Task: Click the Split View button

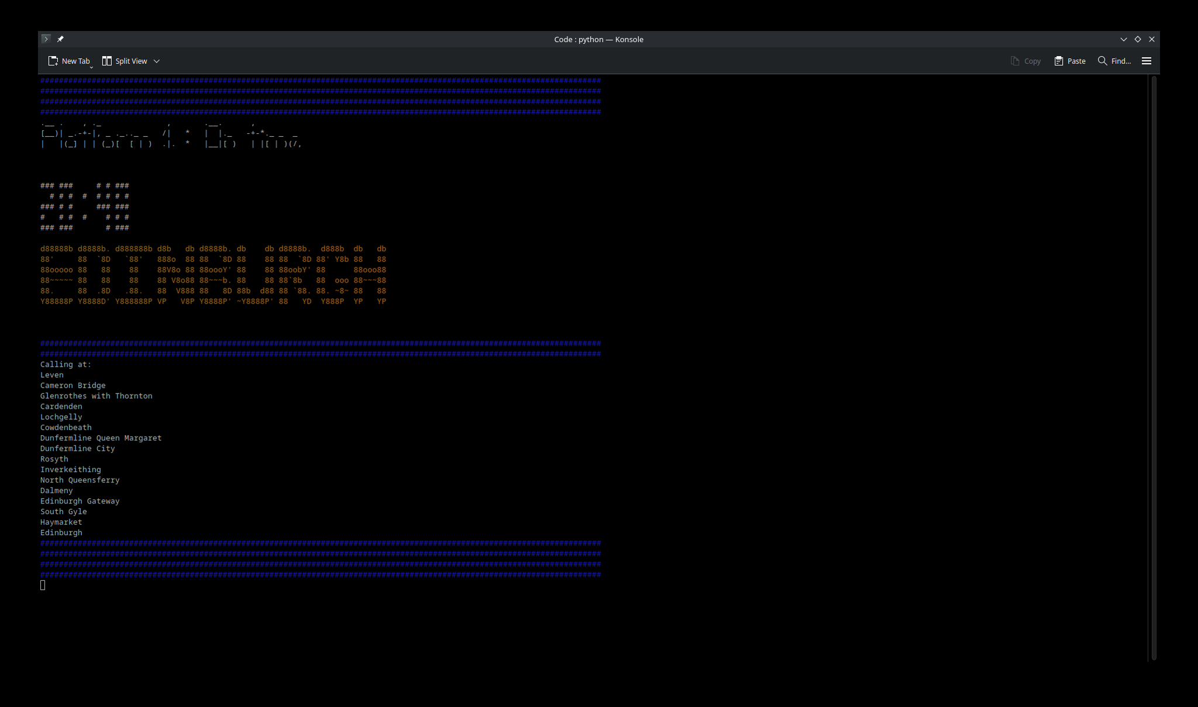Action: click(x=125, y=61)
